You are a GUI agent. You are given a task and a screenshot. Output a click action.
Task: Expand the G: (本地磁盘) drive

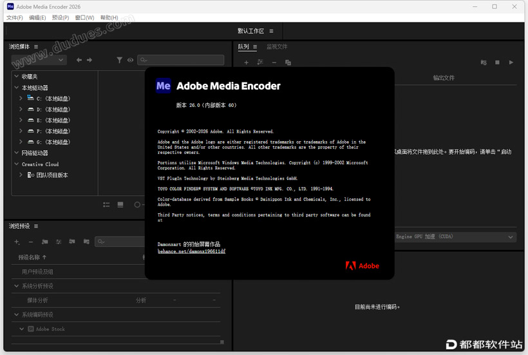(x=21, y=142)
